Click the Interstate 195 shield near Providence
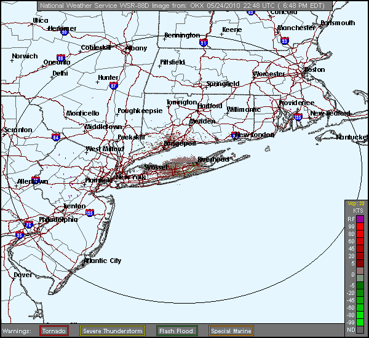This screenshot has height=338, width=369. (x=298, y=117)
